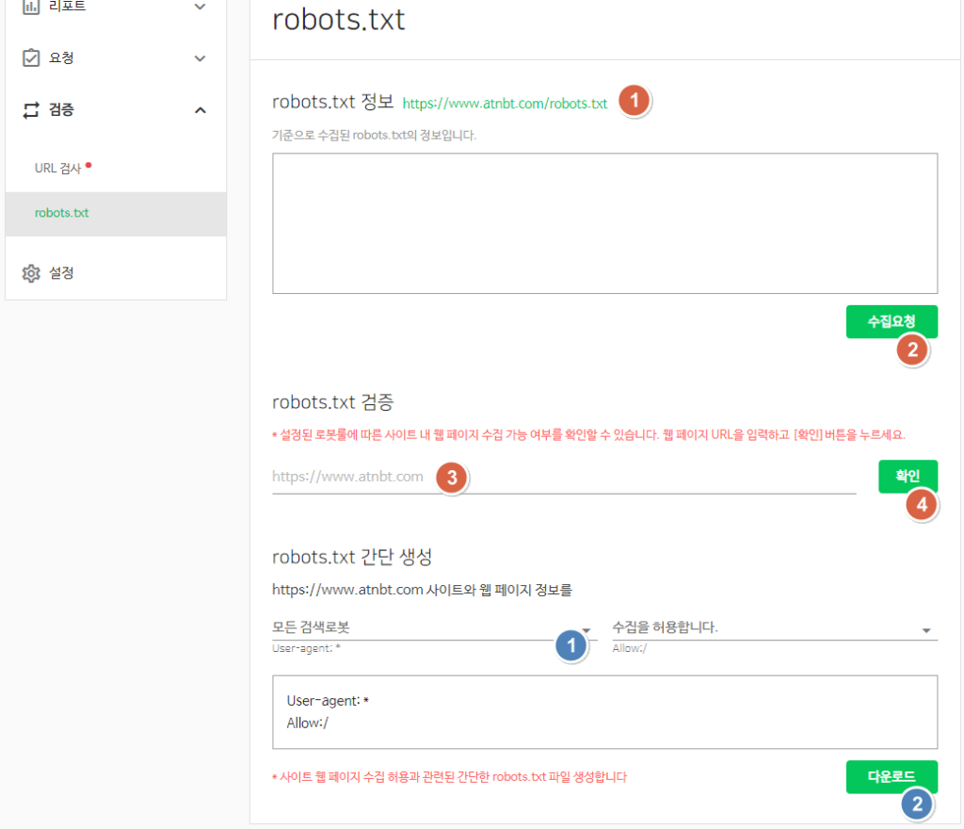Click the 다운로드 button
Screen dimensions: 964x829
892,777
